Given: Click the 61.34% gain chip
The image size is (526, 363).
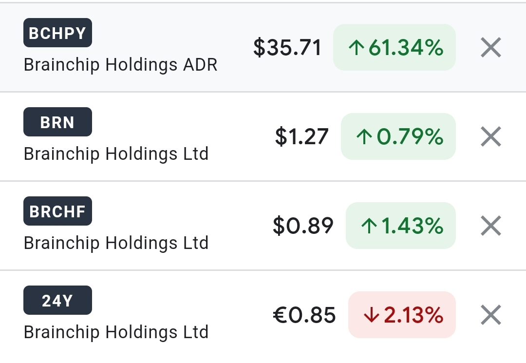Looking at the screenshot, I should click(x=394, y=48).
